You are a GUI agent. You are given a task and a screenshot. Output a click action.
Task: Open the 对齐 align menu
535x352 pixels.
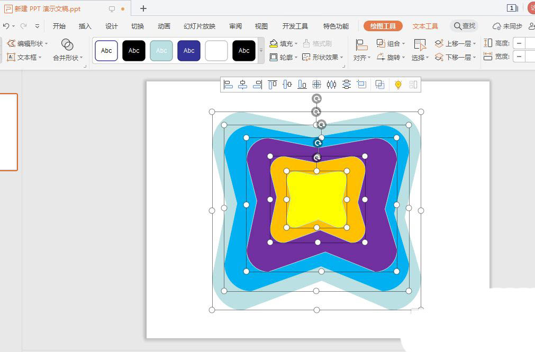click(x=361, y=50)
